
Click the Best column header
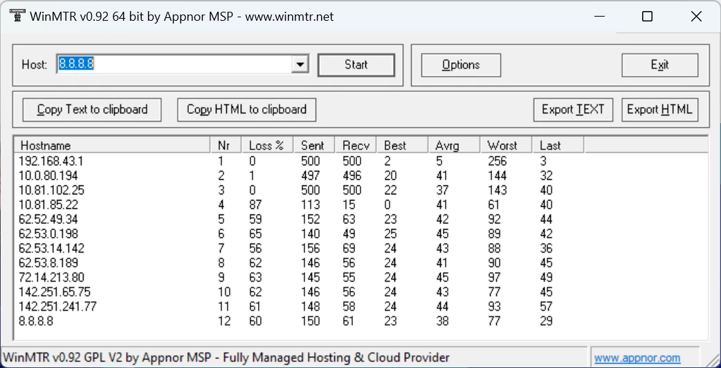402,146
